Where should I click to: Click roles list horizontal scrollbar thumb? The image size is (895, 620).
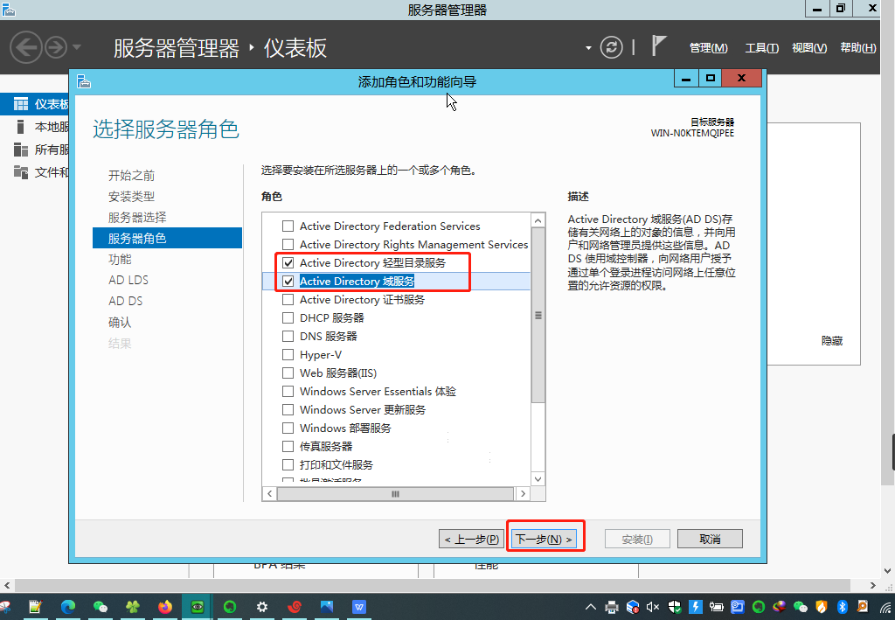pos(396,494)
